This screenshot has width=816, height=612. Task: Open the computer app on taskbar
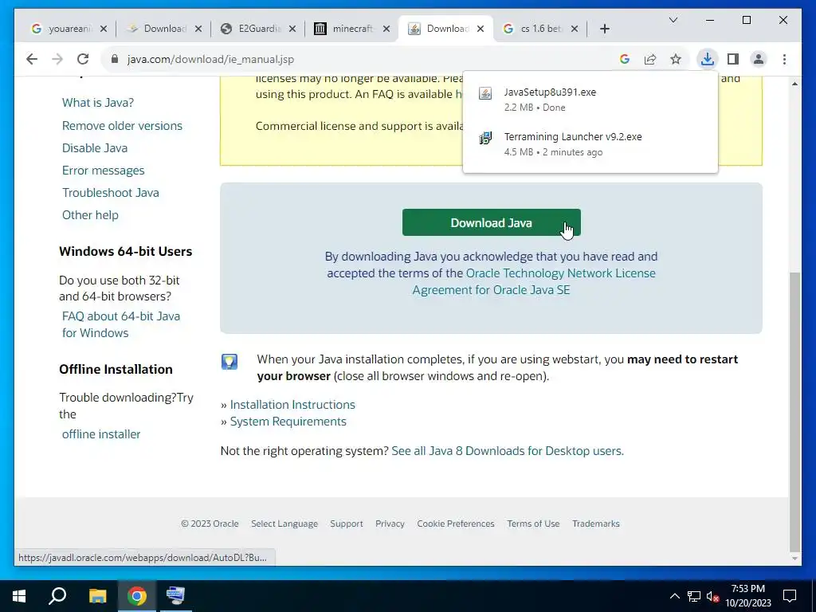pyautogui.click(x=175, y=596)
